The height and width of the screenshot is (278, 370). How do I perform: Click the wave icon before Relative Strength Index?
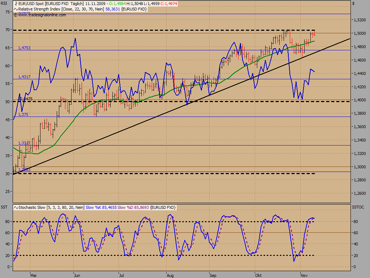tap(16, 9)
